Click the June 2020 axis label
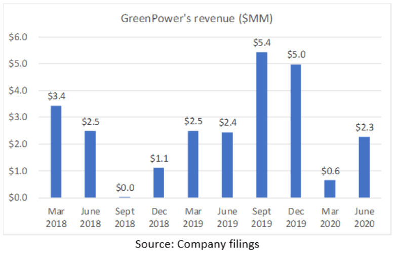This screenshot has width=396, height=256. click(364, 217)
